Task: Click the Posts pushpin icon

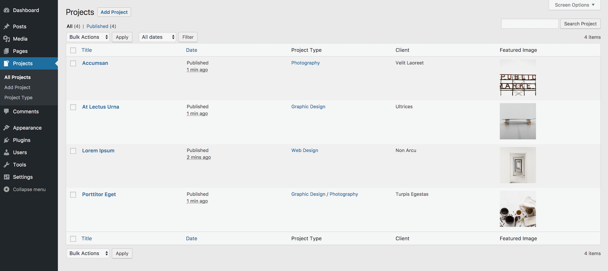Action: pyautogui.click(x=7, y=26)
